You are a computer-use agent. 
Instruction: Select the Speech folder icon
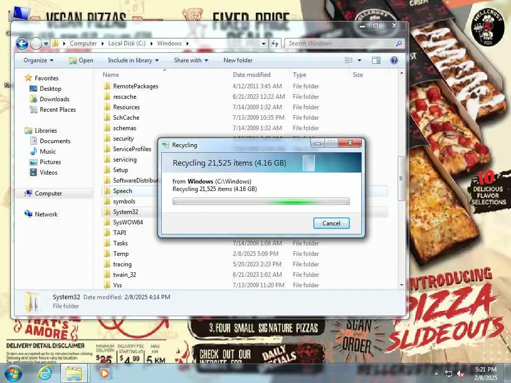point(107,191)
